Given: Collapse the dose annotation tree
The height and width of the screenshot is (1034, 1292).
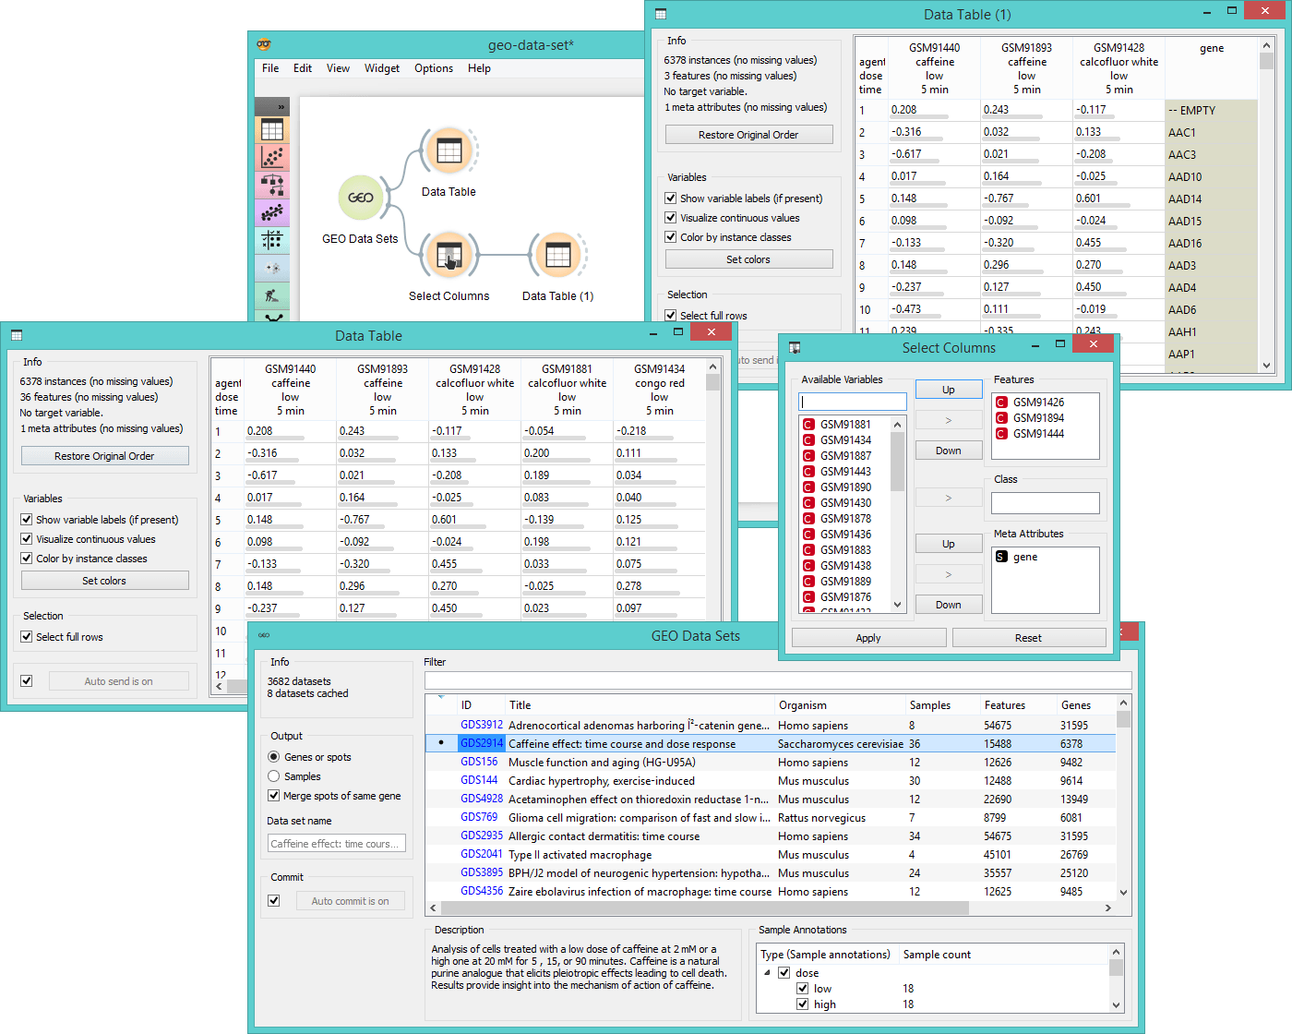Looking at the screenshot, I should (x=768, y=972).
